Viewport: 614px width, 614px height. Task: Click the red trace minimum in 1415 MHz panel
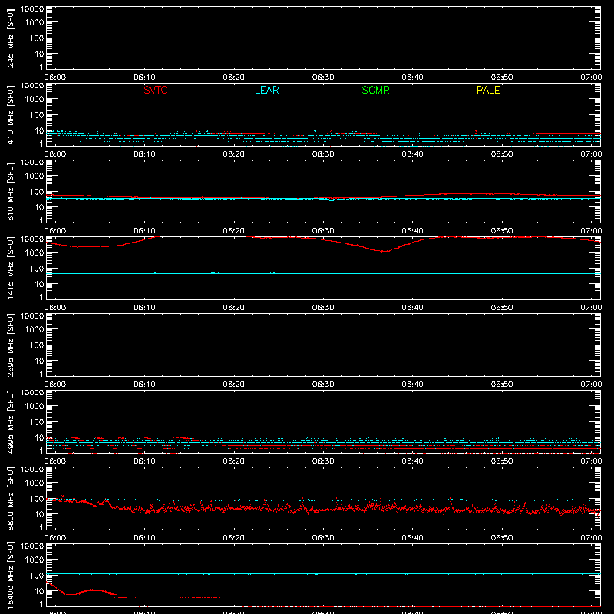[x=385, y=251]
